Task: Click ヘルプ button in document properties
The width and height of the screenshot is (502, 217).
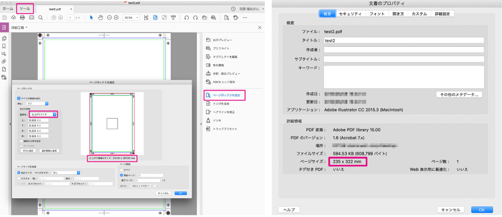Action: [x=289, y=210]
